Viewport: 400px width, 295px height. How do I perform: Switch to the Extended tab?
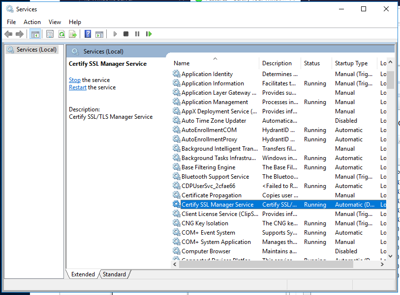pyautogui.click(x=83, y=274)
